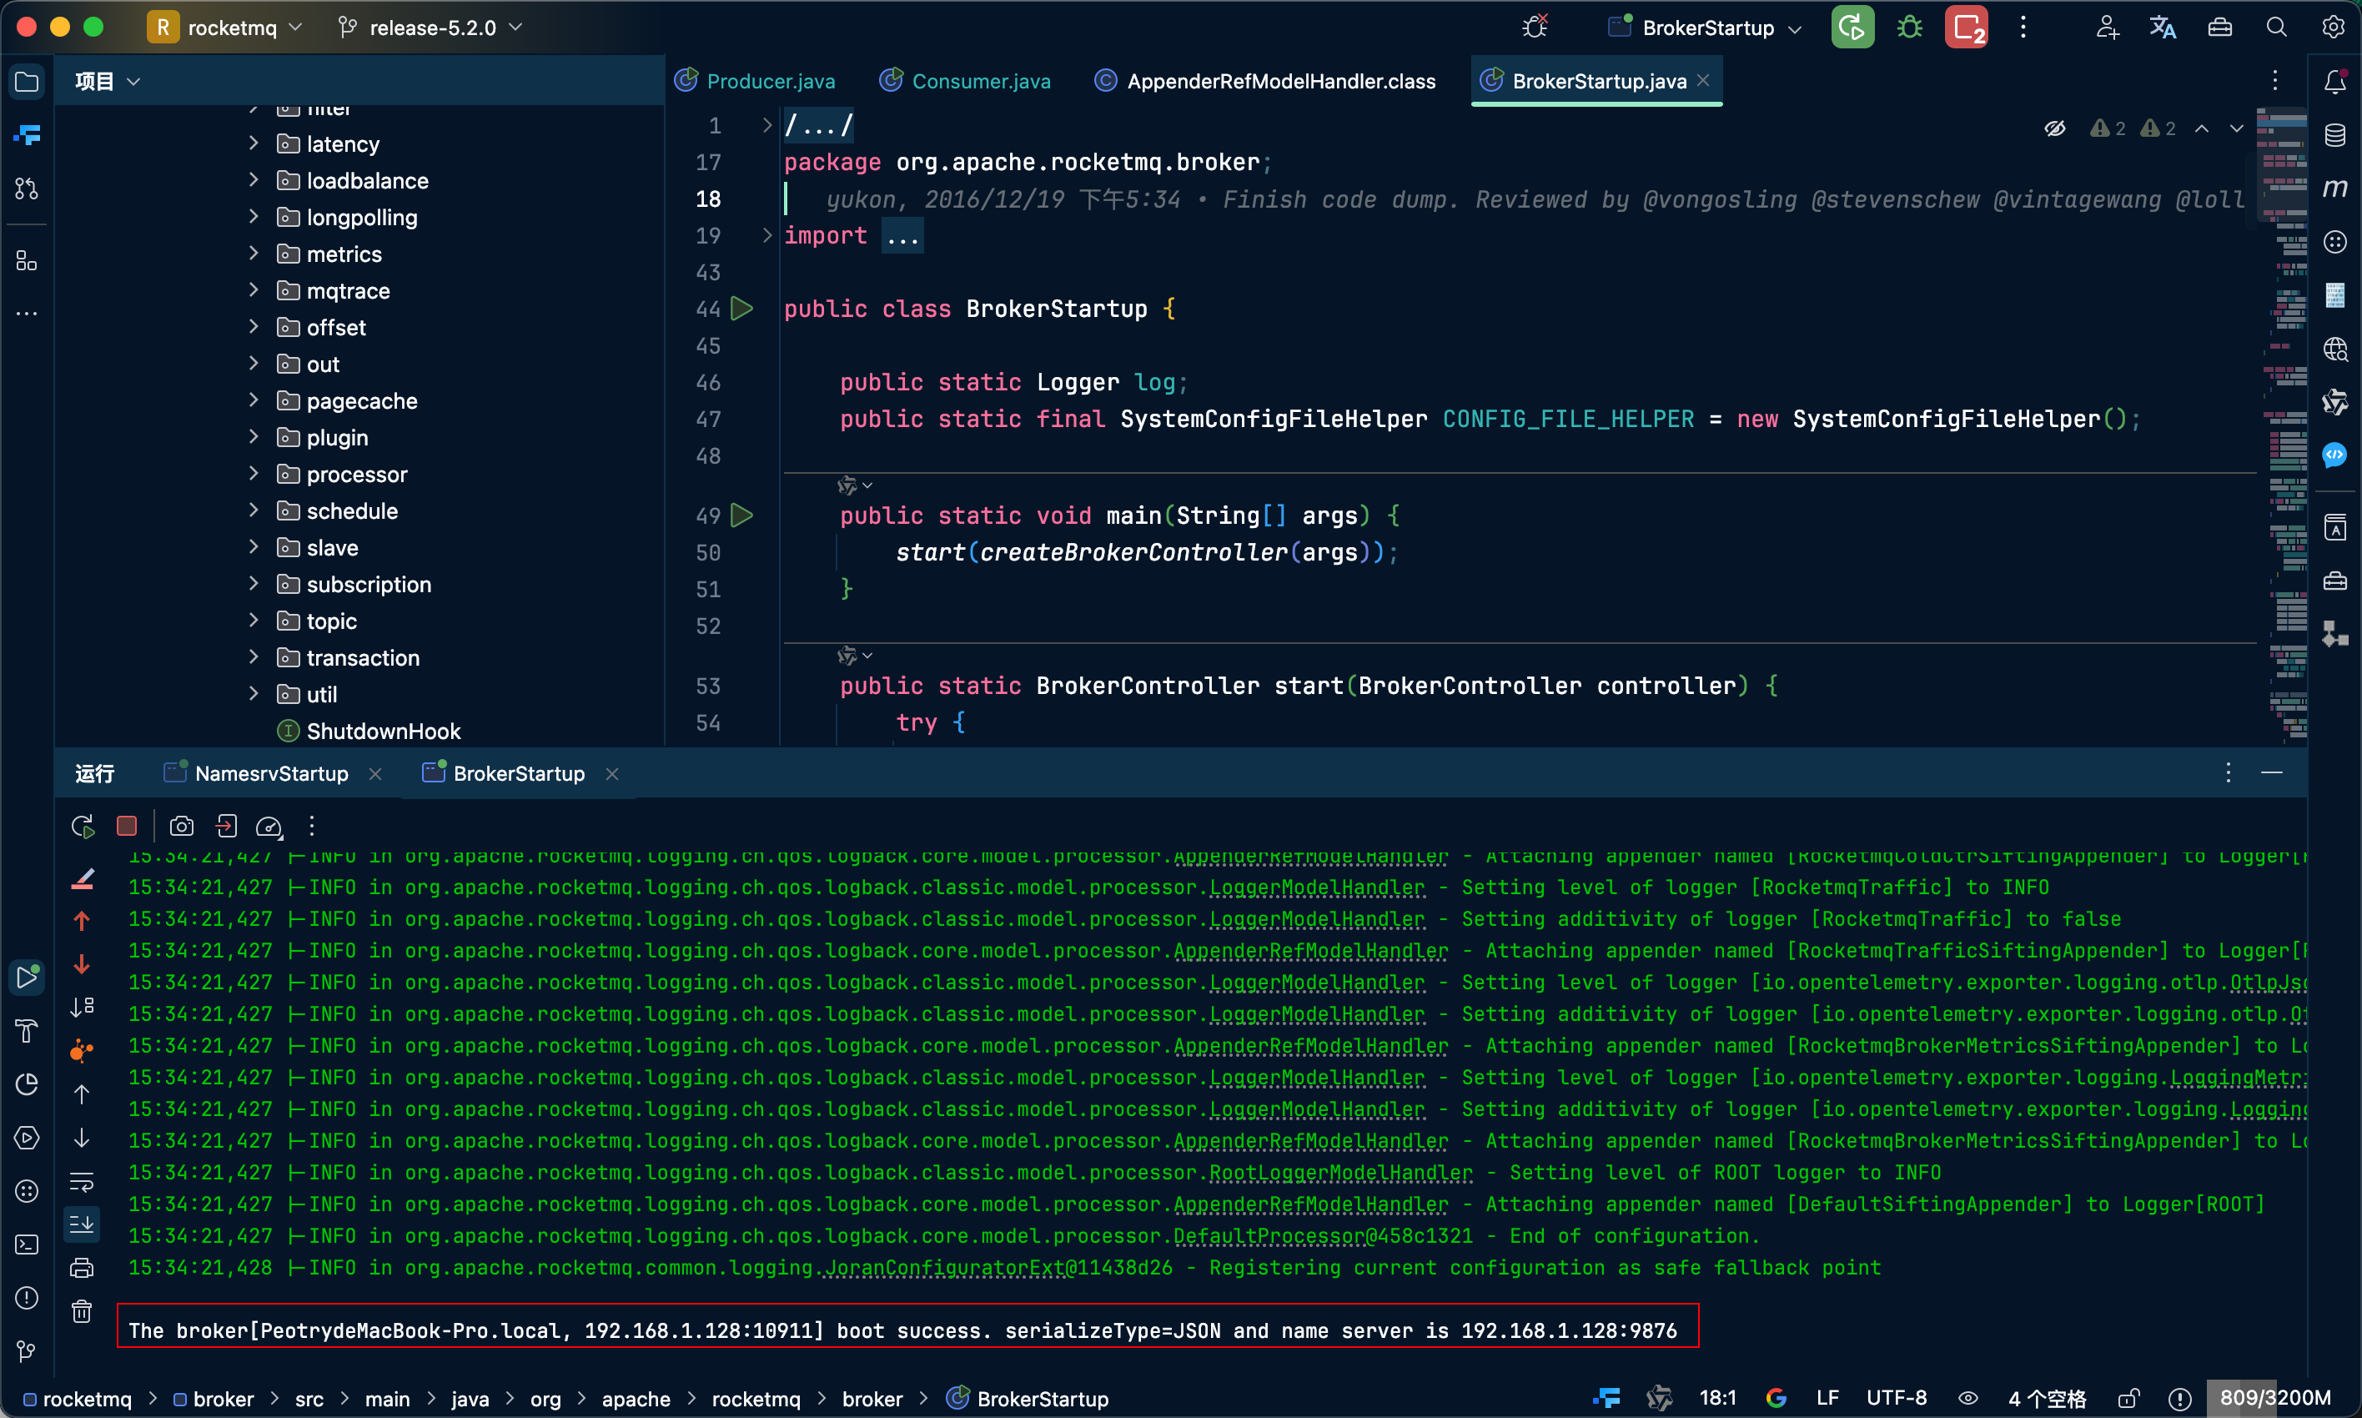Switch to the Consumer.java tab
Image resolution: width=2362 pixels, height=1418 pixels.
pyautogui.click(x=965, y=81)
